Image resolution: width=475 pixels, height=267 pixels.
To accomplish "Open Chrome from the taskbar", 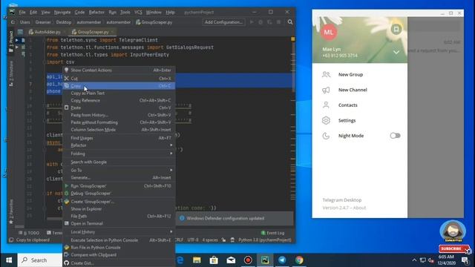I will click(299, 260).
